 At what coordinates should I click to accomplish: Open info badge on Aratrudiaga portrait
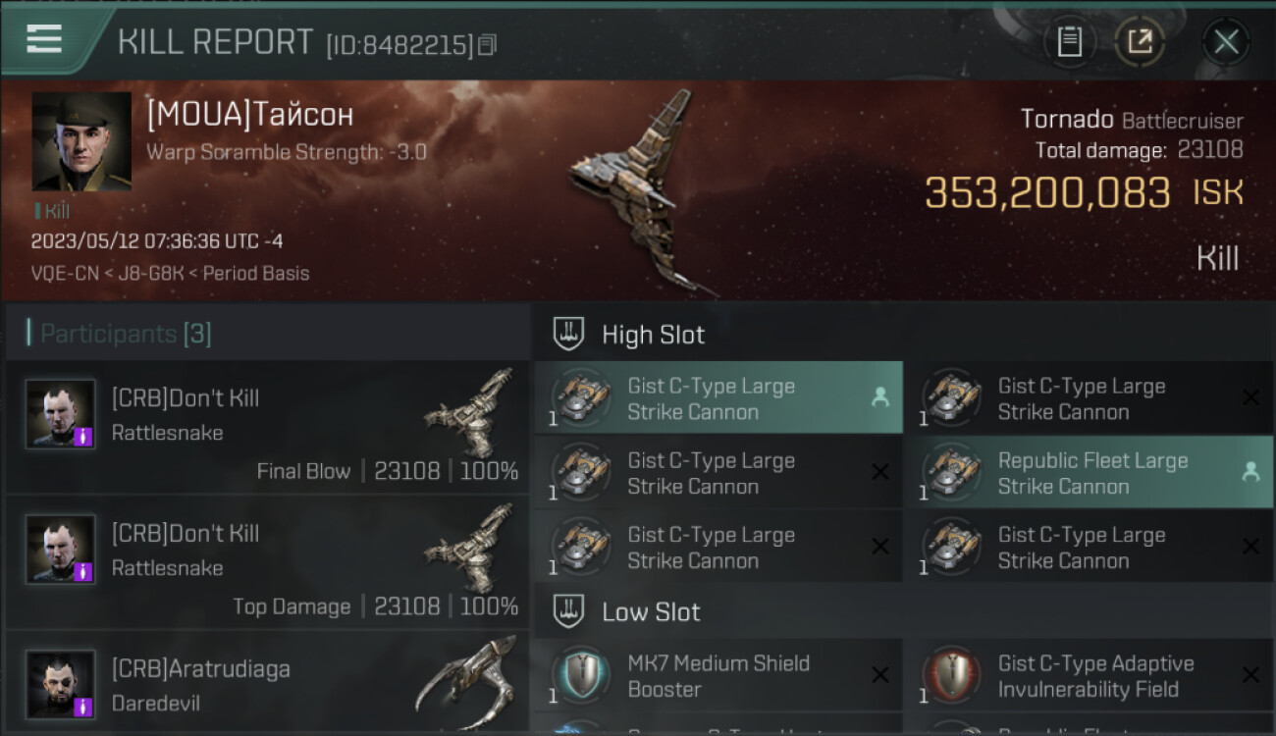83,707
